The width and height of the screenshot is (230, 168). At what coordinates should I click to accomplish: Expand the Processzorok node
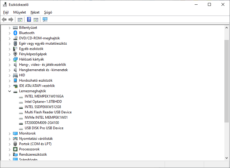[x=9, y=149]
